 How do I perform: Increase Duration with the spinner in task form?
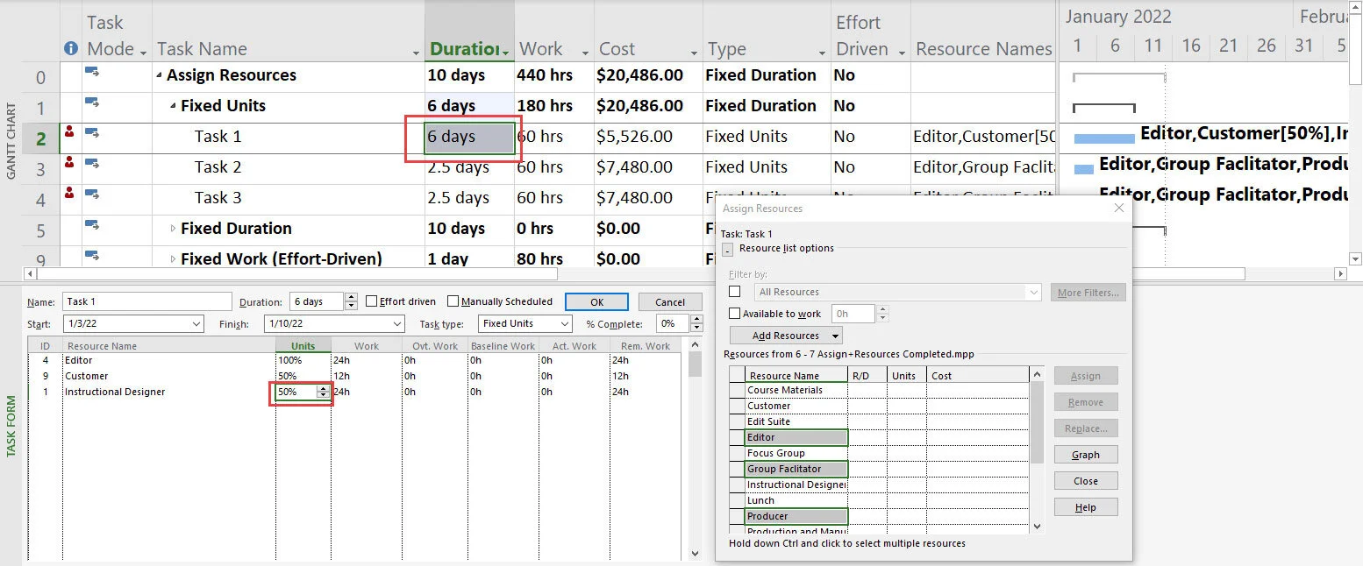tap(351, 298)
